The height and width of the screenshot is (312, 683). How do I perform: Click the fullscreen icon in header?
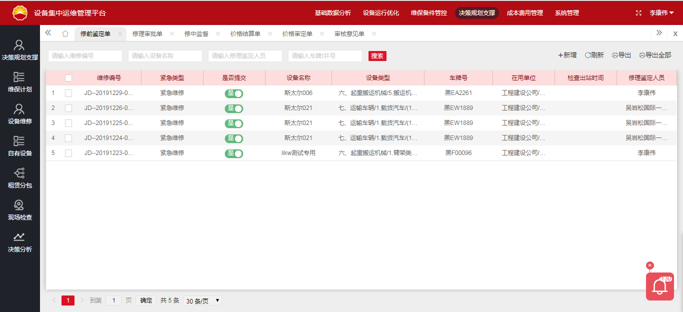(x=638, y=13)
